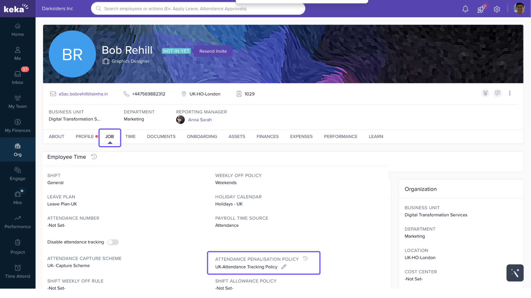Open user profile avatar menu
The width and height of the screenshot is (531, 298).
click(x=519, y=9)
